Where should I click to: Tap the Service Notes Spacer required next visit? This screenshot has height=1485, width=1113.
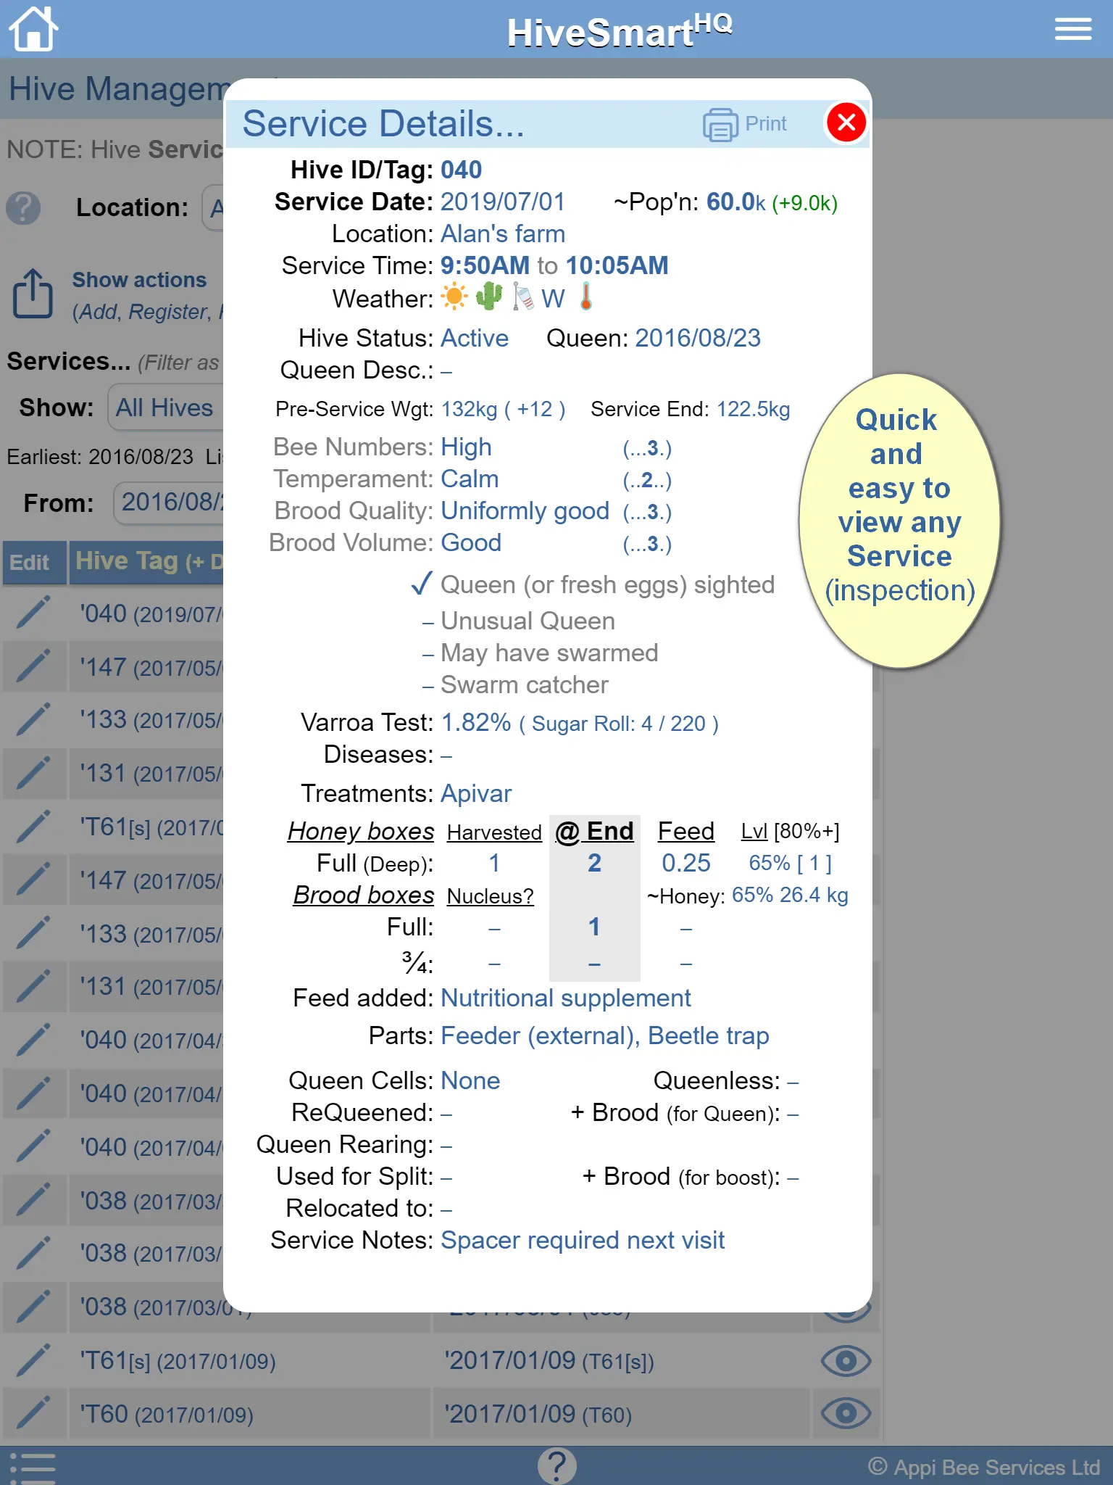583,1240
